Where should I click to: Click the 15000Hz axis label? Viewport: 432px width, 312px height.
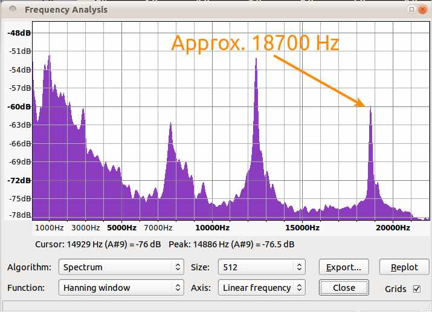tap(302, 228)
